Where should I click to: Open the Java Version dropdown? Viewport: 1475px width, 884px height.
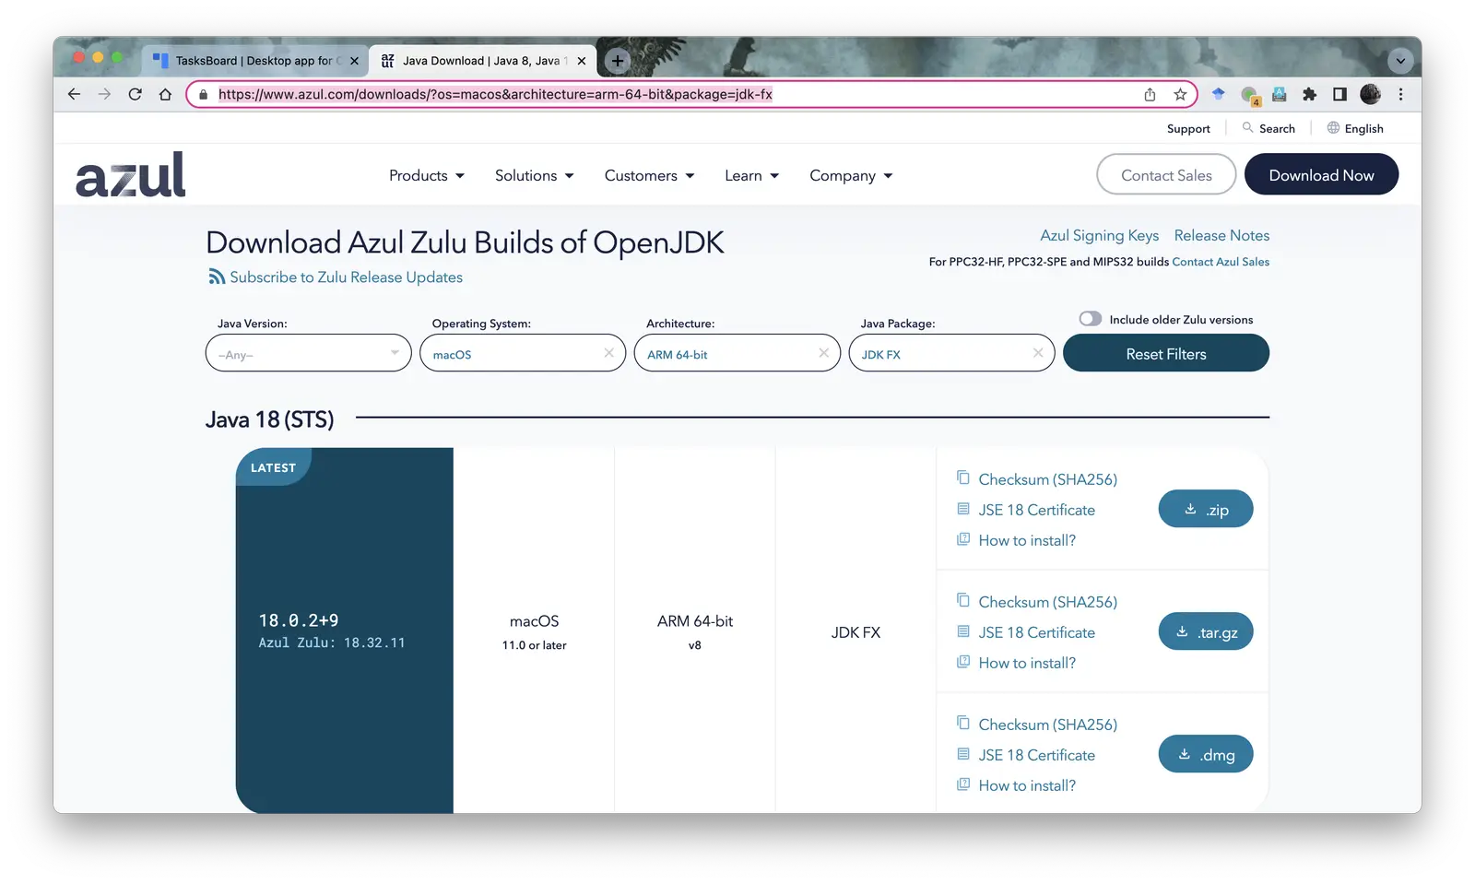coord(308,353)
